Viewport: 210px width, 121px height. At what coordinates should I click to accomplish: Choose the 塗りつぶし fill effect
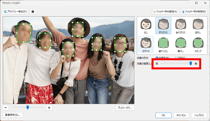point(163,45)
